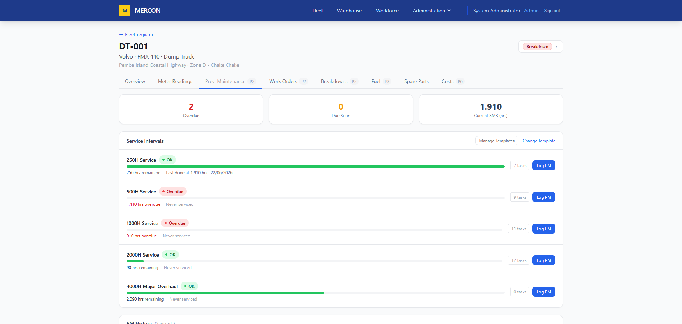Open the Work Orders tab

click(288, 81)
